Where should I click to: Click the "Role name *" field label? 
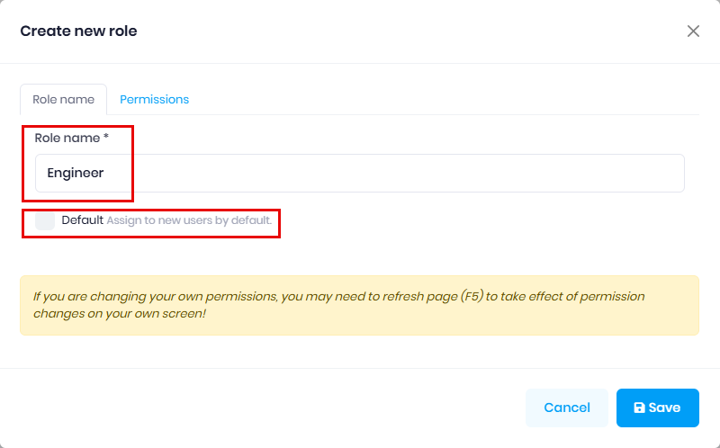point(68,139)
